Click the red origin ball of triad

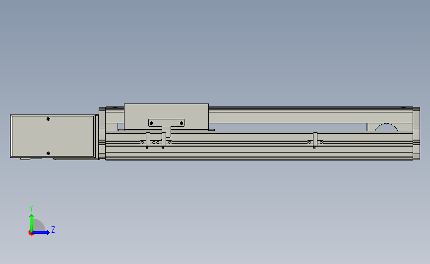[x=31, y=233]
